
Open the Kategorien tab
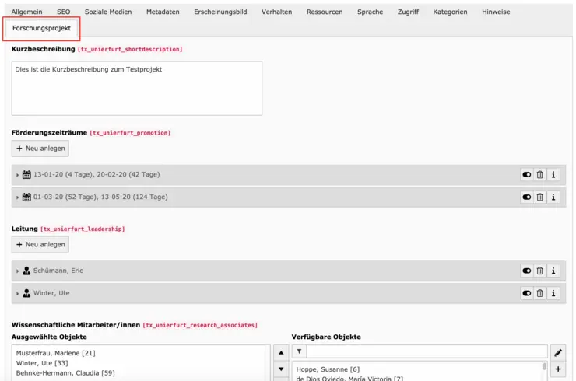point(450,12)
